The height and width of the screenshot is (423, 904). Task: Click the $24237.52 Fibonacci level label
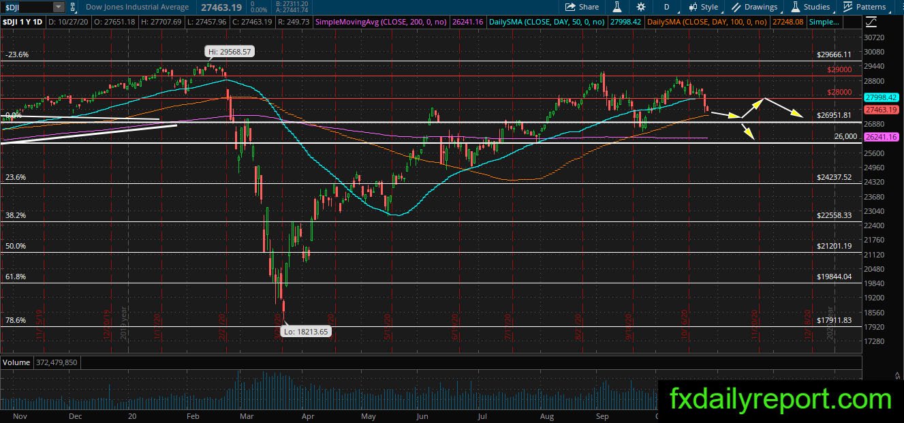click(834, 177)
